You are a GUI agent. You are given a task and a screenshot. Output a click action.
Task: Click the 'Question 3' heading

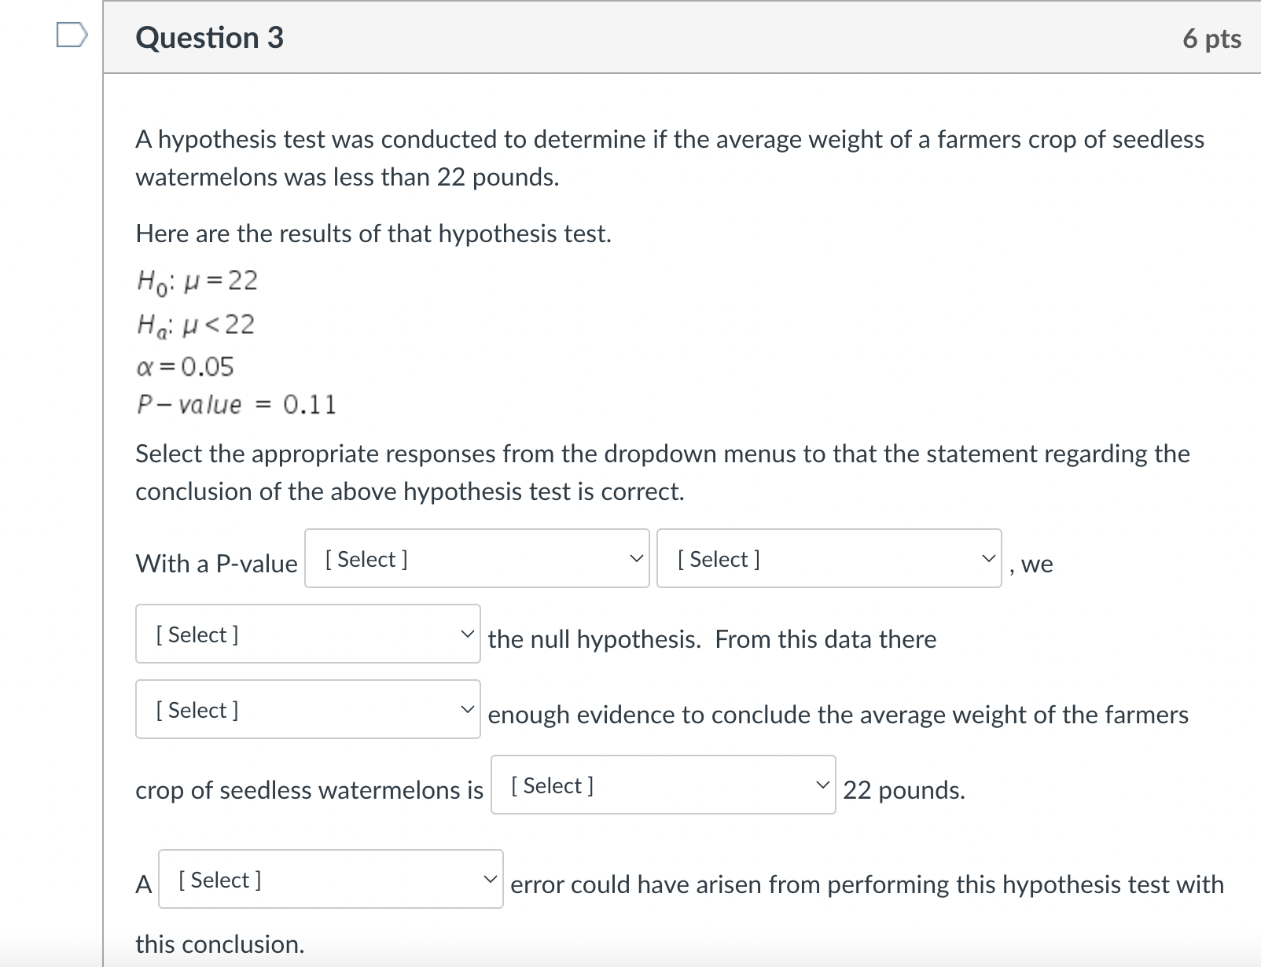click(209, 38)
